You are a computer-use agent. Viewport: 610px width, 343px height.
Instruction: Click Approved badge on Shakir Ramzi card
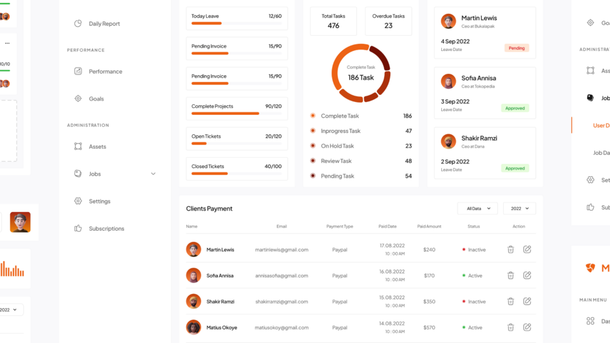click(515, 168)
